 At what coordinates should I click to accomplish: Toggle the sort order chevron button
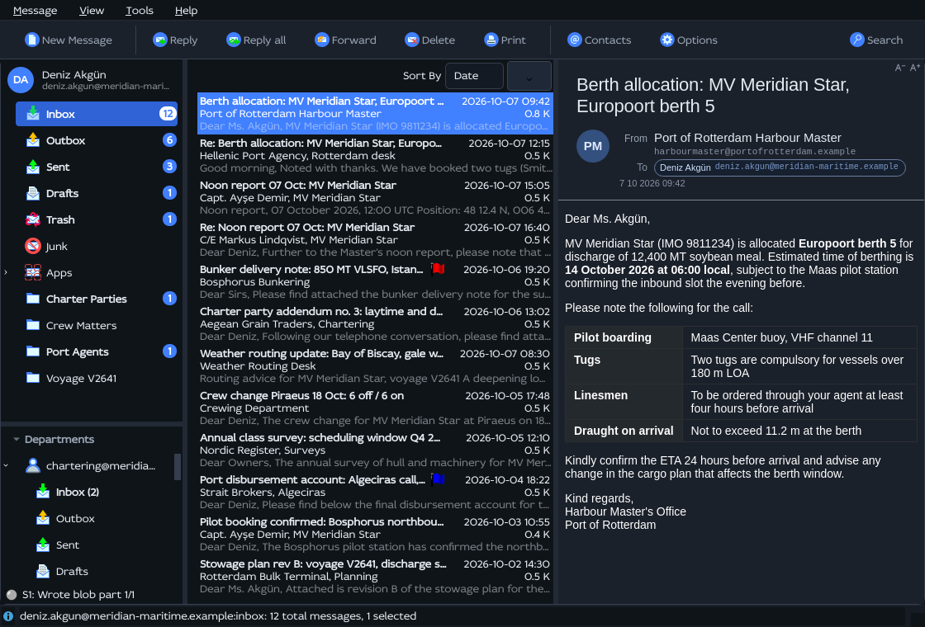click(x=529, y=75)
